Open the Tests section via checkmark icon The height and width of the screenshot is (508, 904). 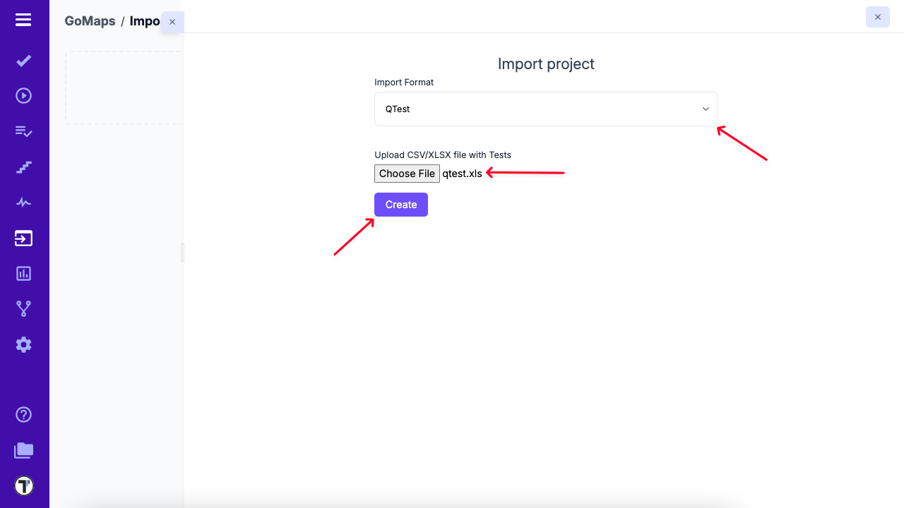(x=23, y=61)
